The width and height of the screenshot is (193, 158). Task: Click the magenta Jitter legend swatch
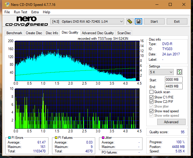[x=103, y=138]
